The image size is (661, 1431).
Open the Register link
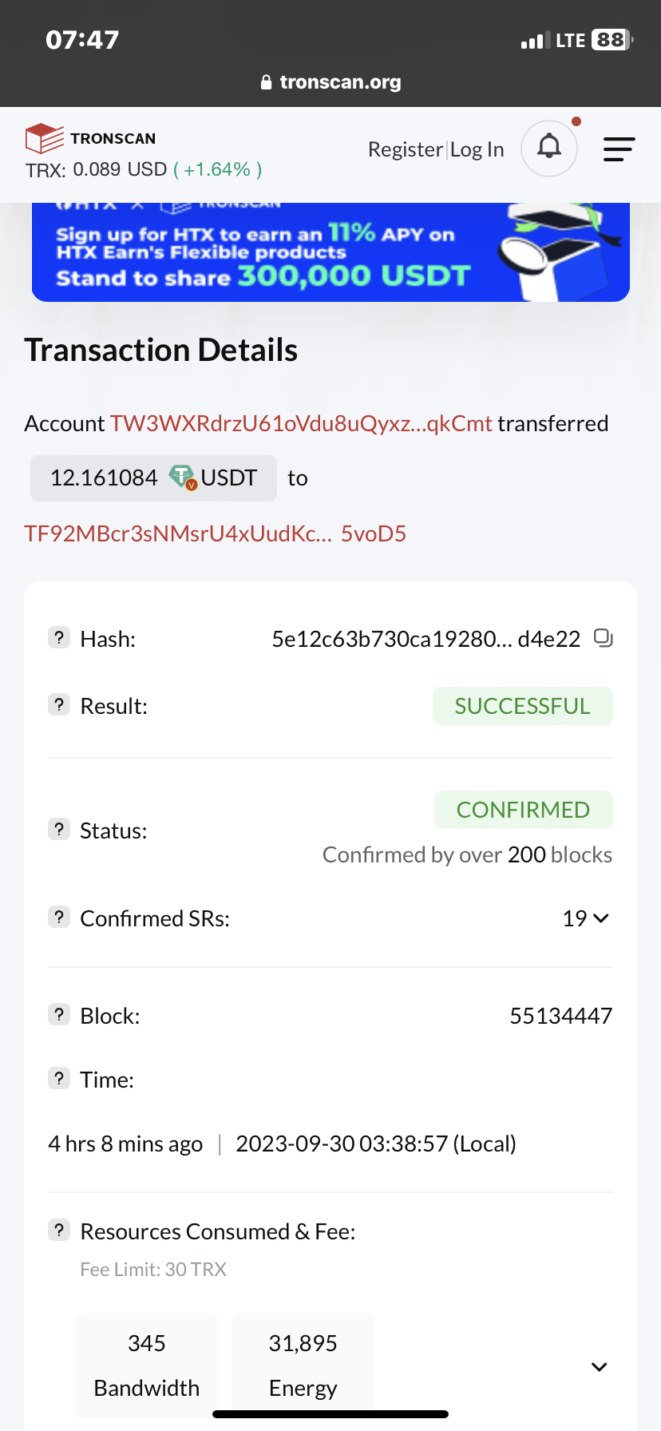pyautogui.click(x=406, y=149)
